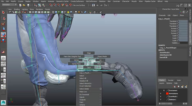The width and height of the screenshot is (192, 106).
Task: Toggle visibility V for SvenMesh1 layer
Action: click(x=161, y=96)
